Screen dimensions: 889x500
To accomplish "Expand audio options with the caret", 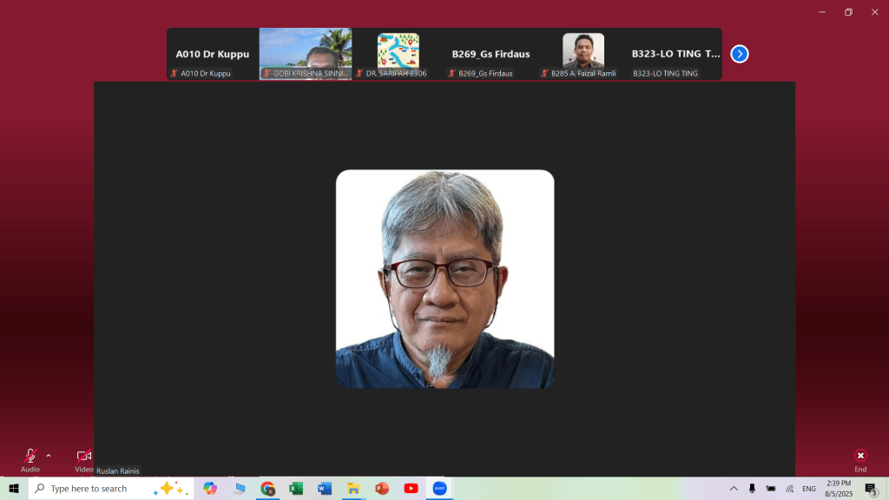I will click(49, 455).
